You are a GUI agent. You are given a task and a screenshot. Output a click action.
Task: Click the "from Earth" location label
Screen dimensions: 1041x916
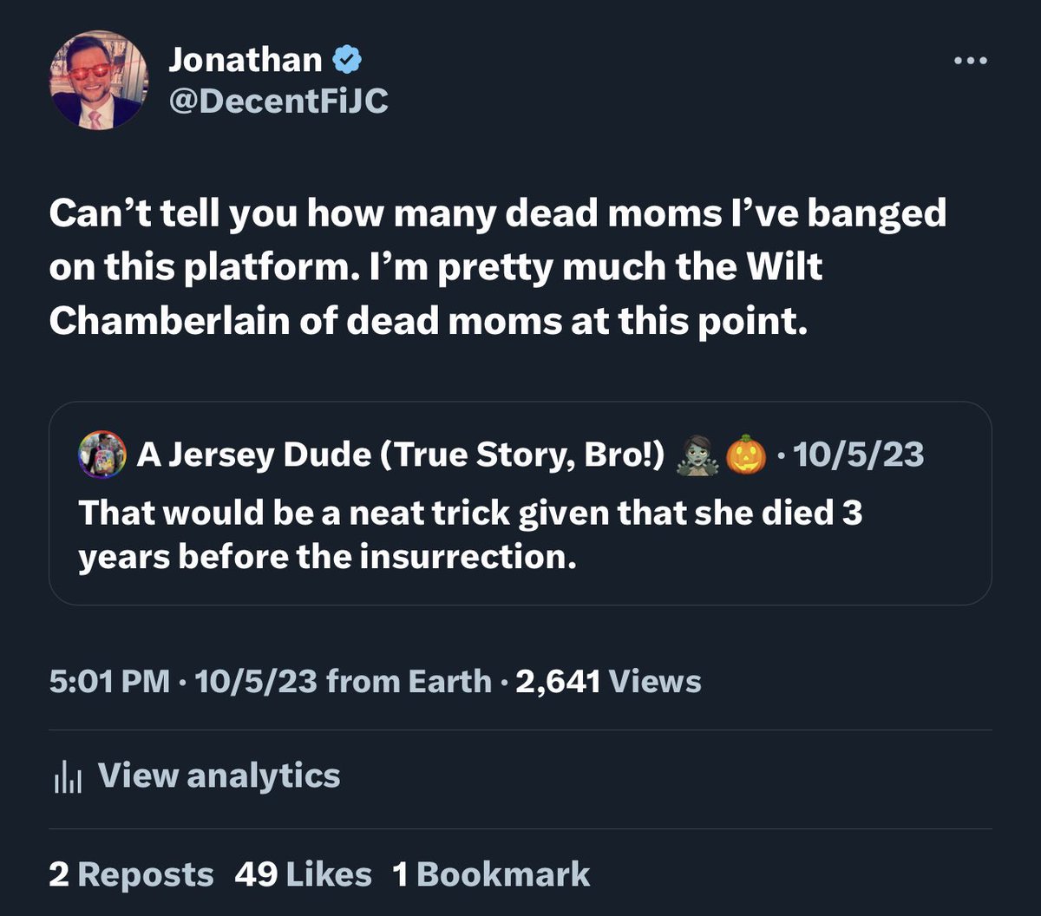pyautogui.click(x=409, y=682)
